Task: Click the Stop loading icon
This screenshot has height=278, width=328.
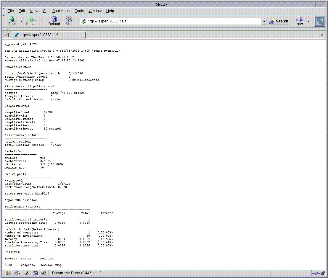Action: pos(69,21)
